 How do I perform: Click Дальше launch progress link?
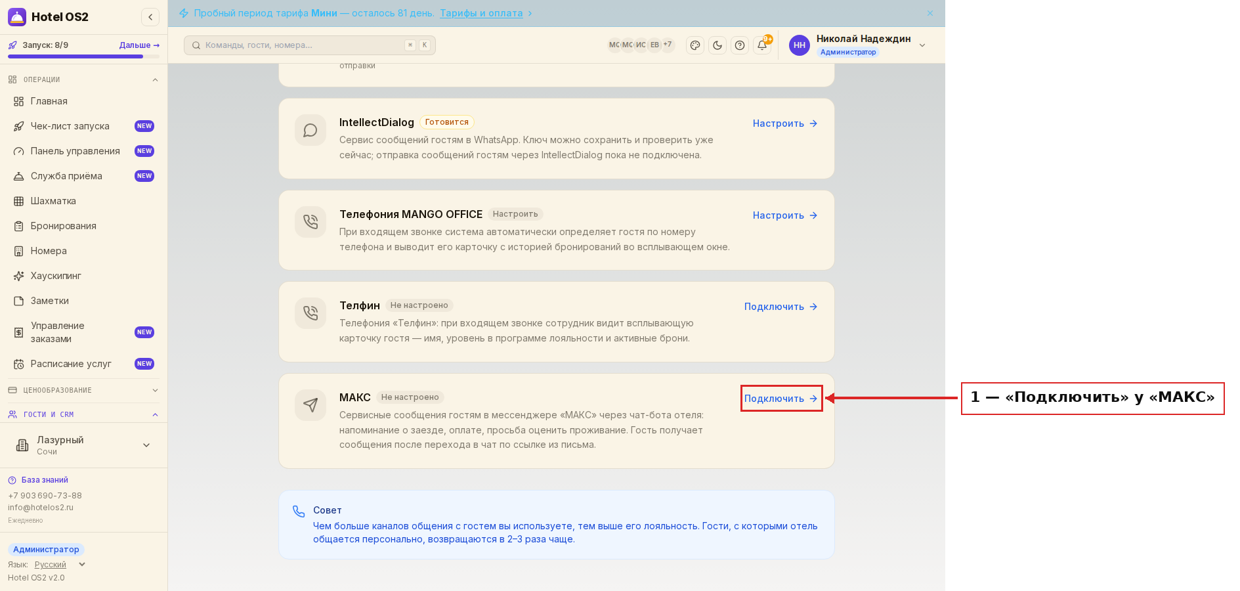click(139, 45)
